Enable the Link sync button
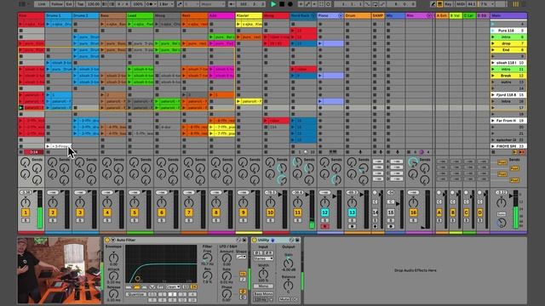This screenshot has height=306, width=545. (42, 4)
